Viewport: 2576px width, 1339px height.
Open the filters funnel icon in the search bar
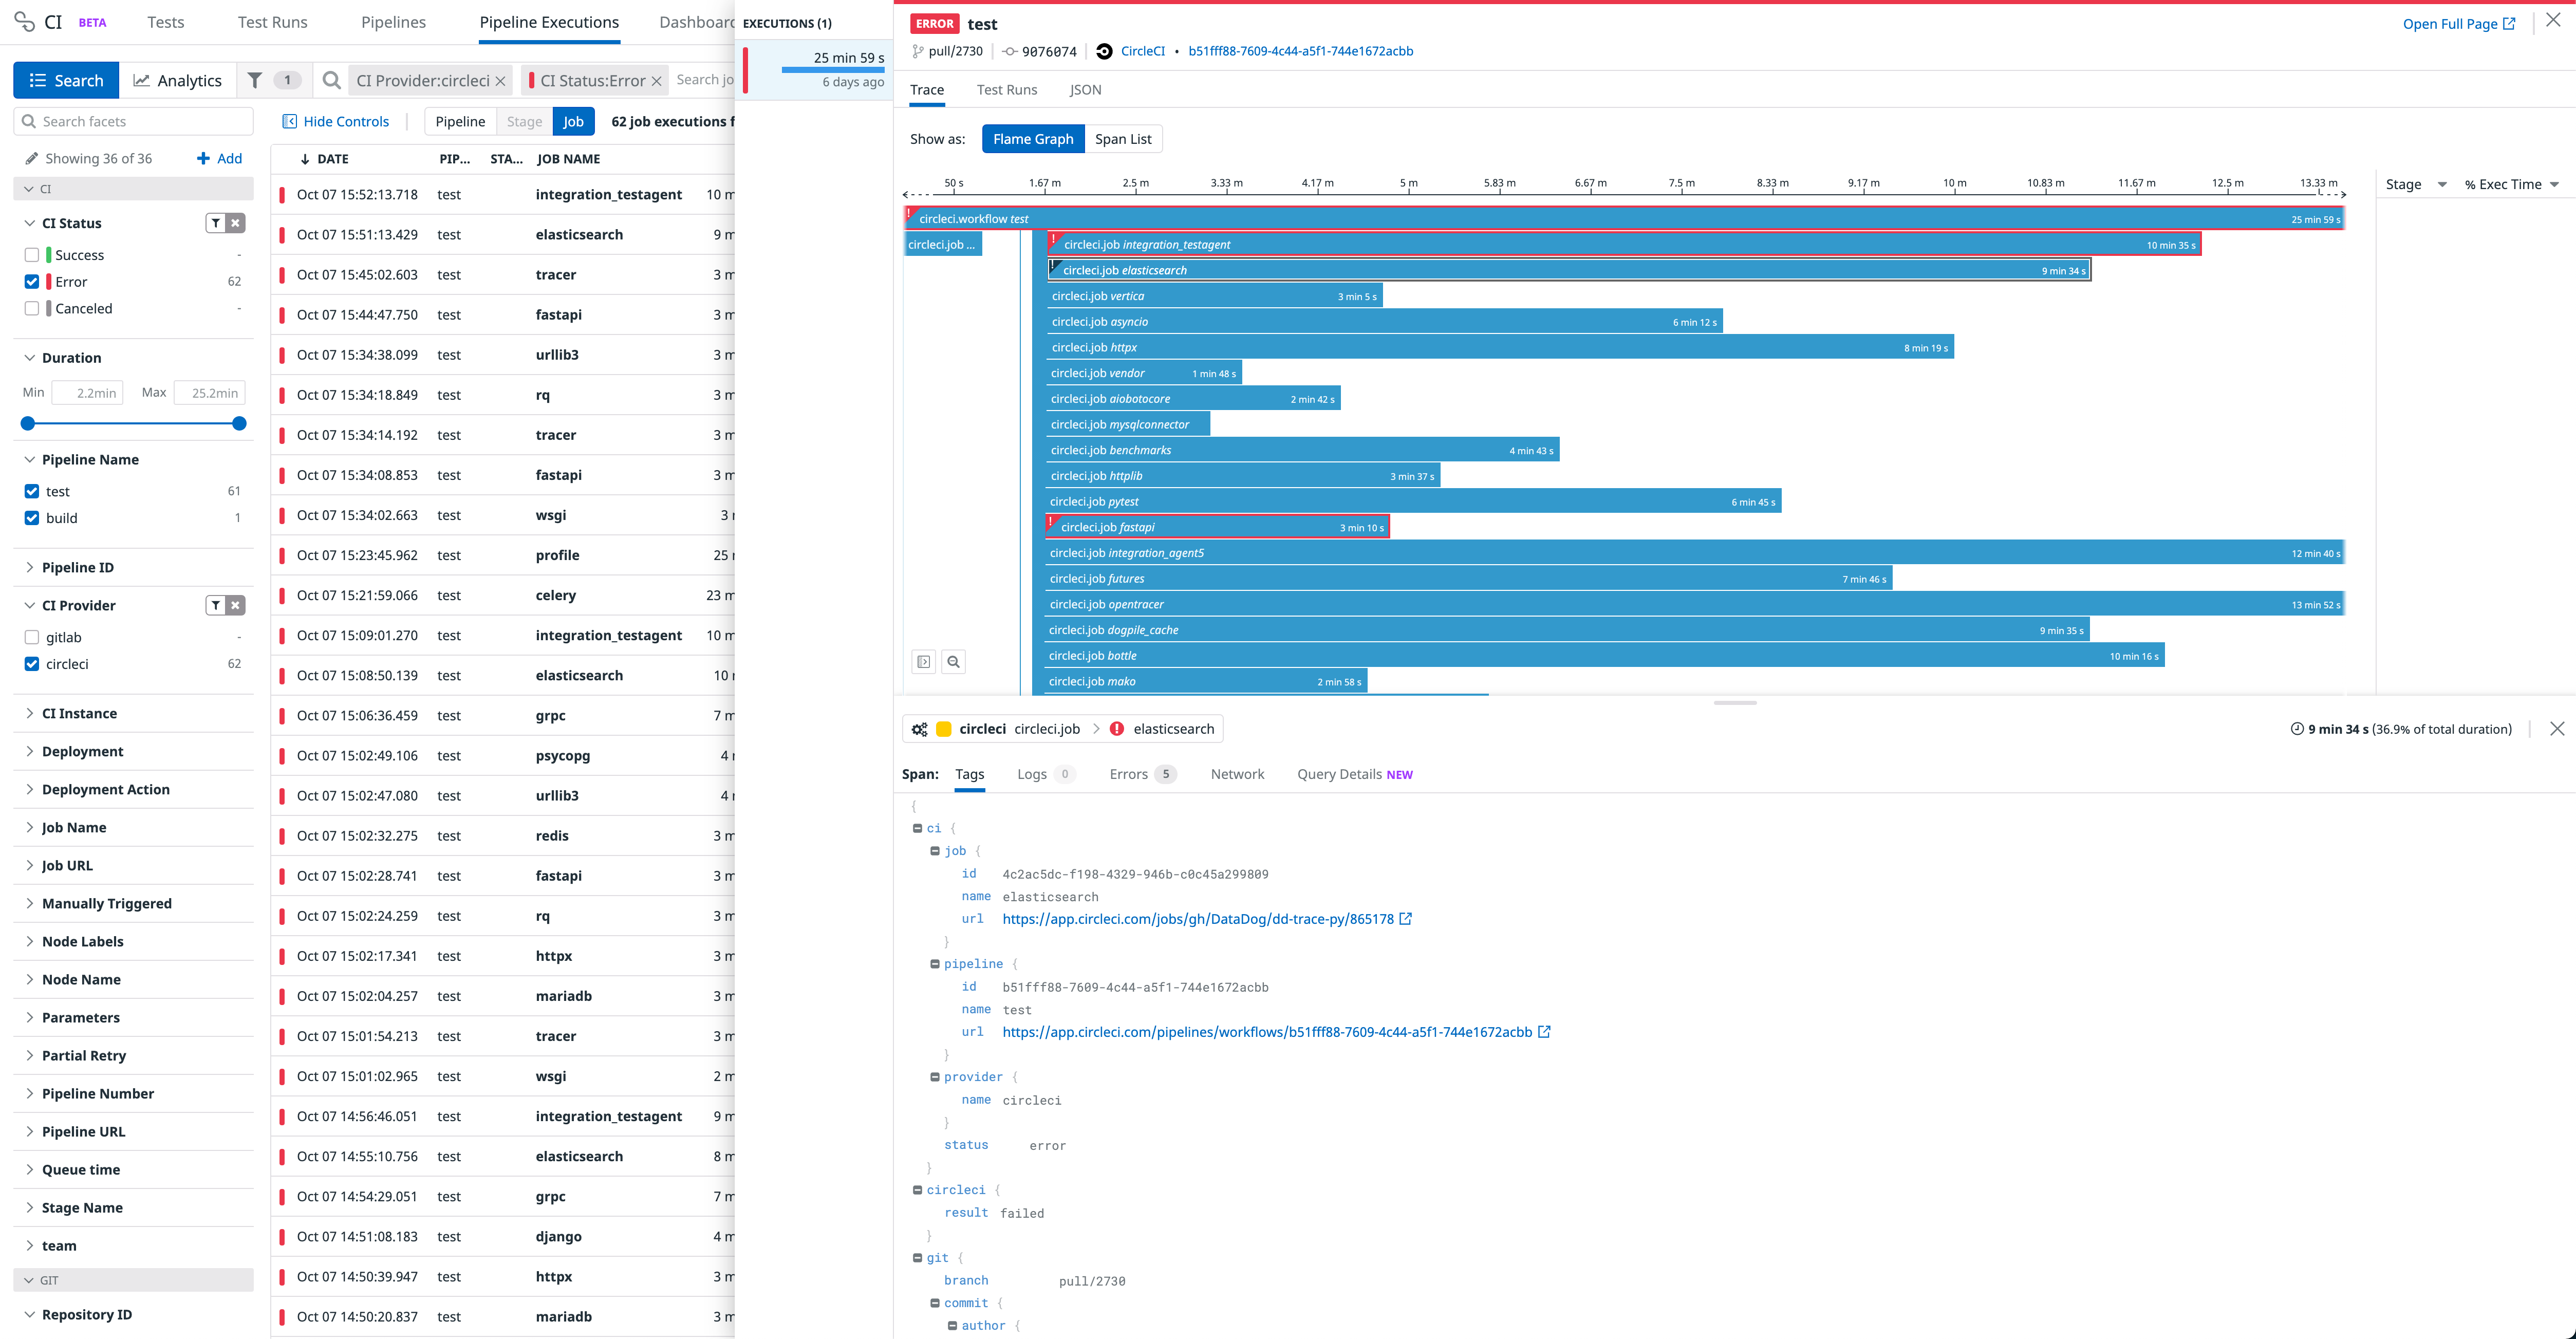[256, 80]
